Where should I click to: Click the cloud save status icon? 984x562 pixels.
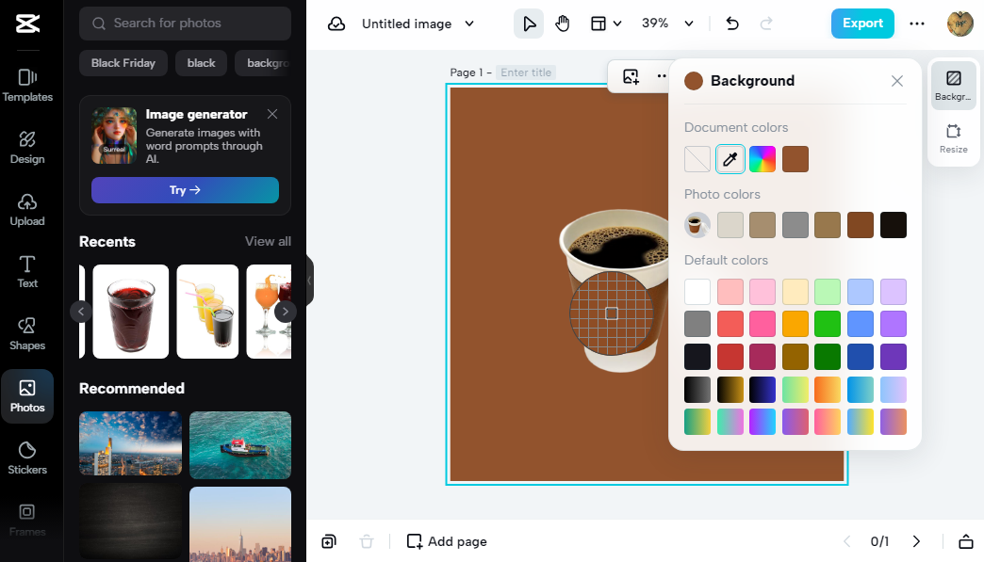(x=336, y=24)
